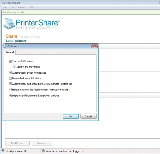Screen dimensions: 160x154
Task: Click the Options dialog title icon
Action: [x=5, y=46]
